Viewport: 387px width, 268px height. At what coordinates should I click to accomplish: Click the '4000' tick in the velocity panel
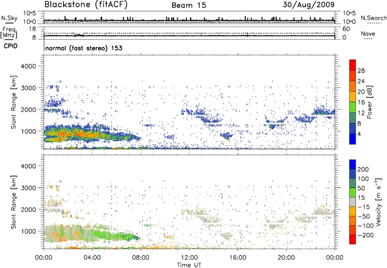[29, 166]
